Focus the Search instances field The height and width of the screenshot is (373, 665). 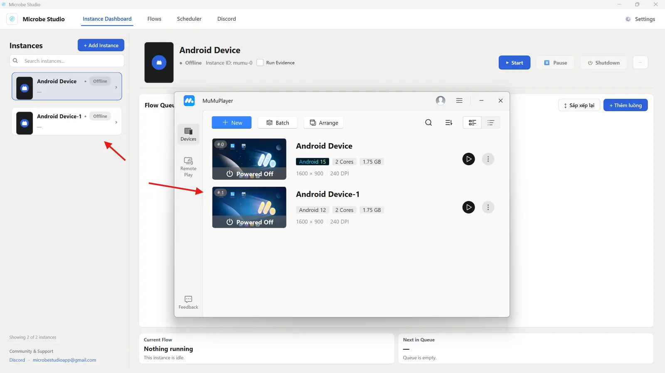(x=67, y=61)
